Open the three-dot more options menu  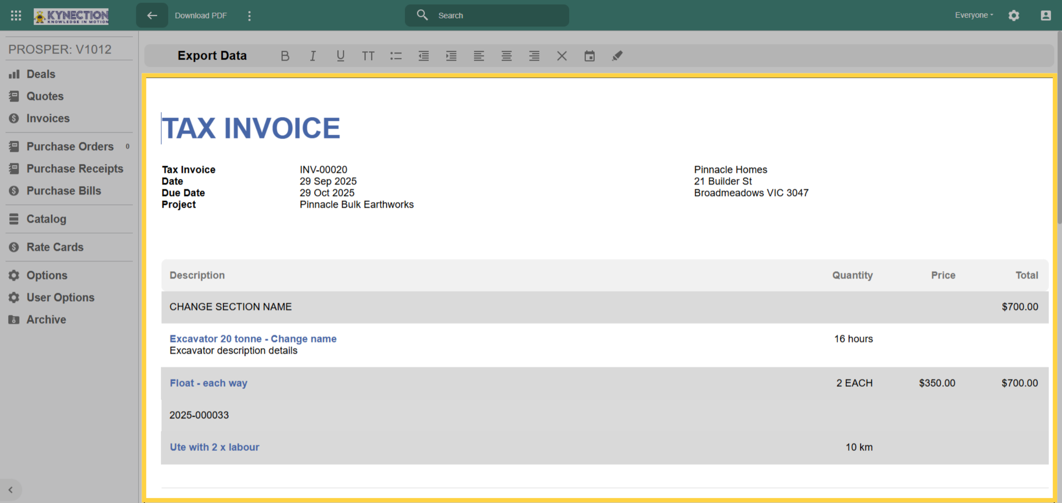point(250,16)
